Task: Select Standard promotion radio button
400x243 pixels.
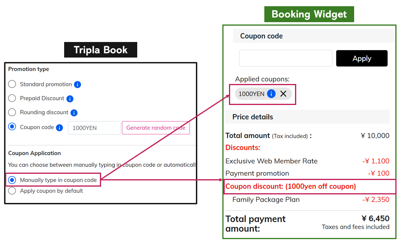Action: tap(12, 84)
